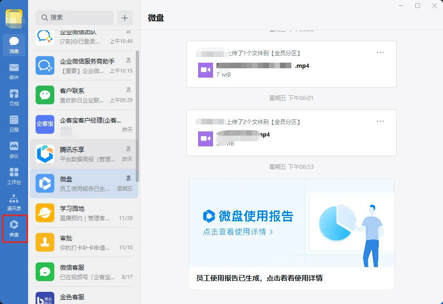Image resolution: width=443 pixels, height=304 pixels.
Task: Click 平台数据周报 message preview
Action: pyautogui.click(x=87, y=159)
